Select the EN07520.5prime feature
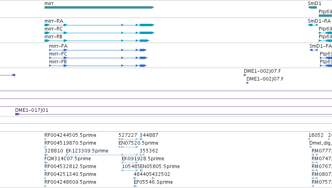This screenshot has width=332, height=188. coord(128,147)
